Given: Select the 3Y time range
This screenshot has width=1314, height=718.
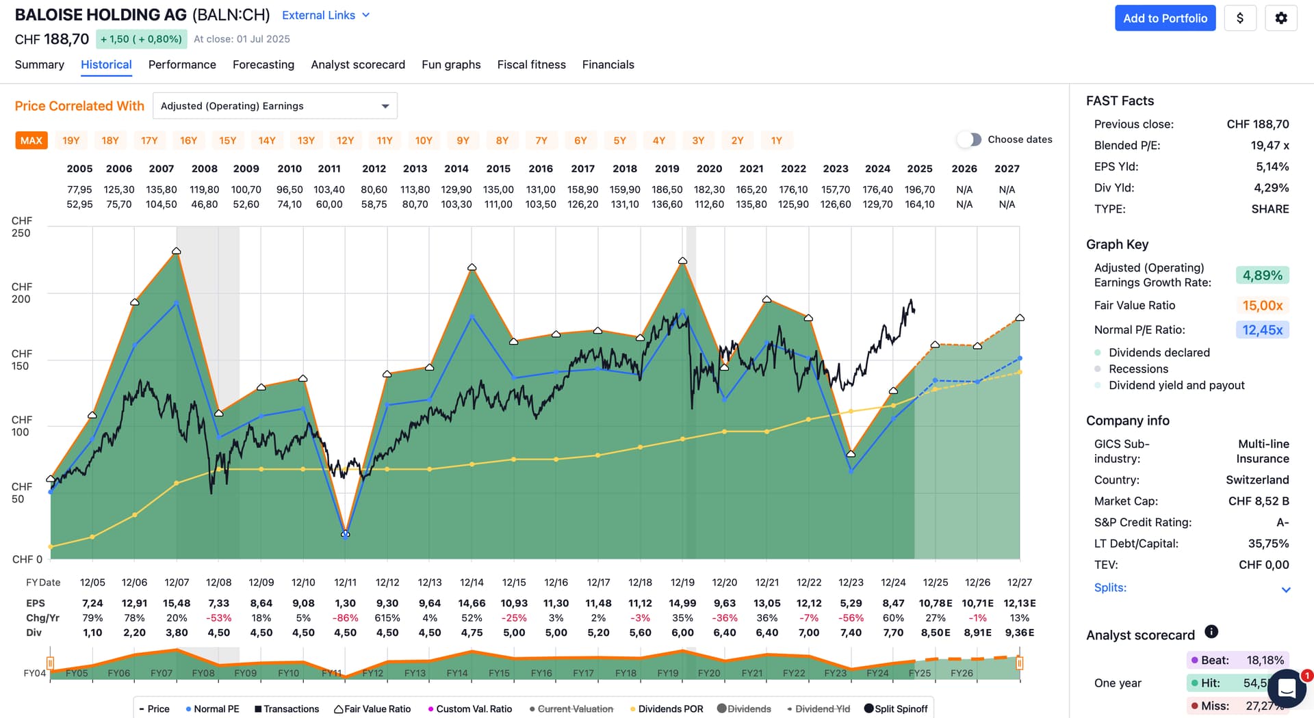Looking at the screenshot, I should point(698,141).
